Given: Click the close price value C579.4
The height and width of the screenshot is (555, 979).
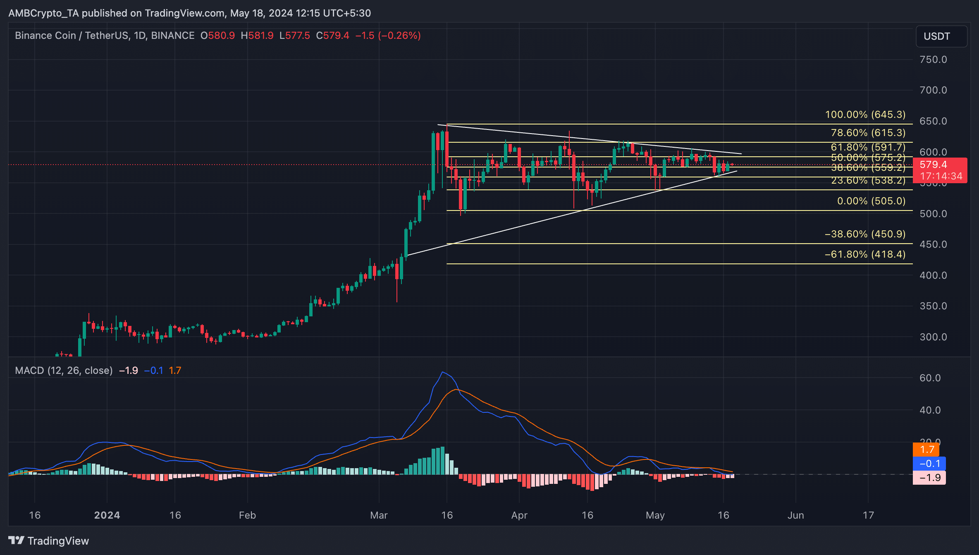Looking at the screenshot, I should pos(333,36).
